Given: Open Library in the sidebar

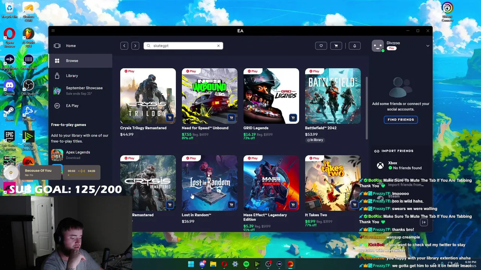Looking at the screenshot, I should pyautogui.click(x=80, y=76).
